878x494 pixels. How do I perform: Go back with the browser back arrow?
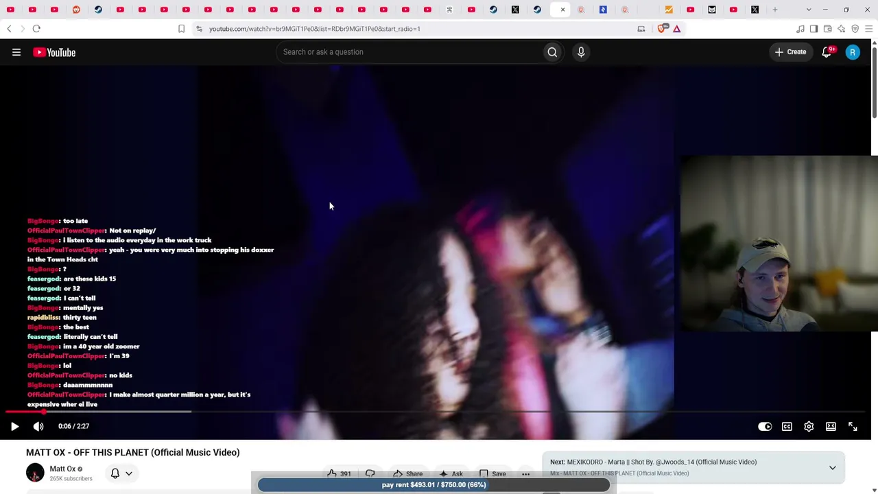[x=9, y=29]
